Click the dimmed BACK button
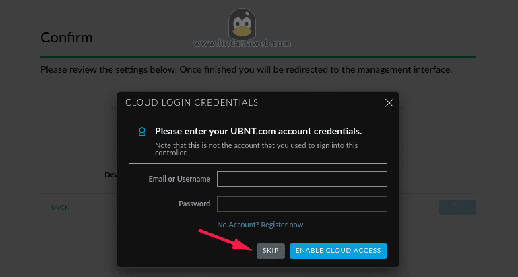The width and height of the screenshot is (518, 277). coord(59,207)
